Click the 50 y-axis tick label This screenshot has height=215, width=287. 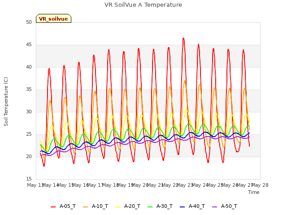point(29,22)
